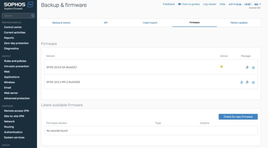Expand the admin account dropdown arrow
268x148 pixels.
[260, 4]
